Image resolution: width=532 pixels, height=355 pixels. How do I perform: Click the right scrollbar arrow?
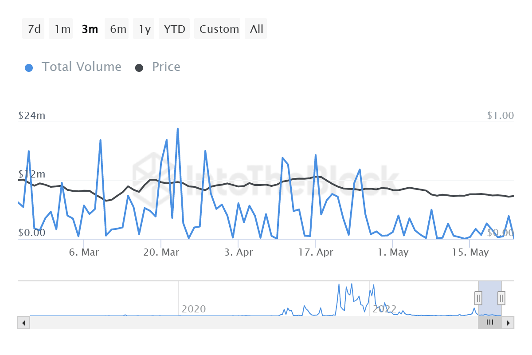click(509, 323)
